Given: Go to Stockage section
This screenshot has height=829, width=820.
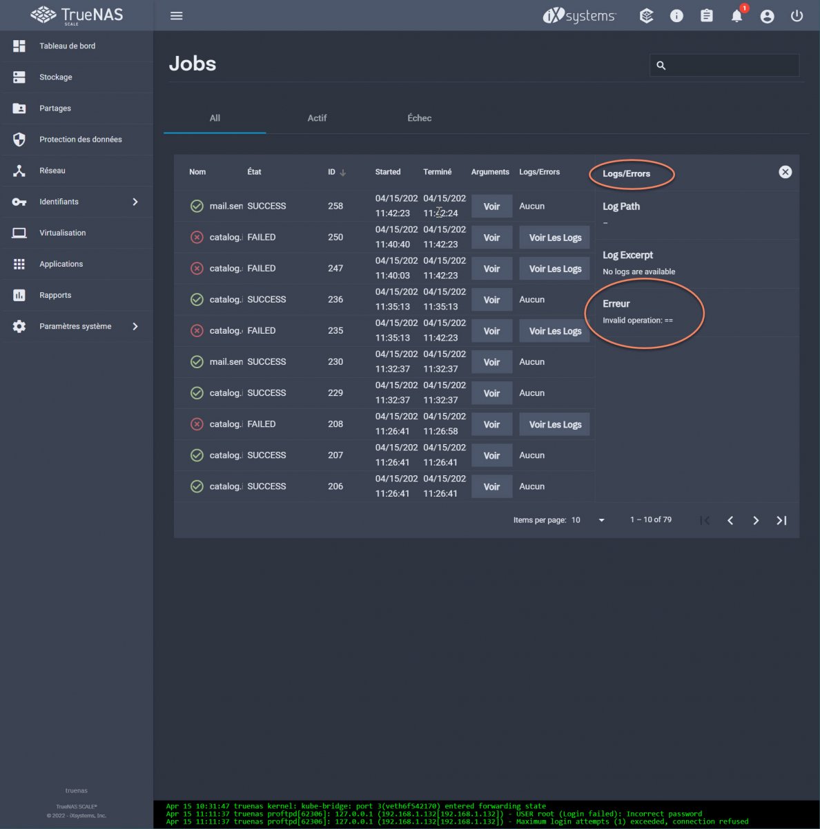Looking at the screenshot, I should 77,77.
